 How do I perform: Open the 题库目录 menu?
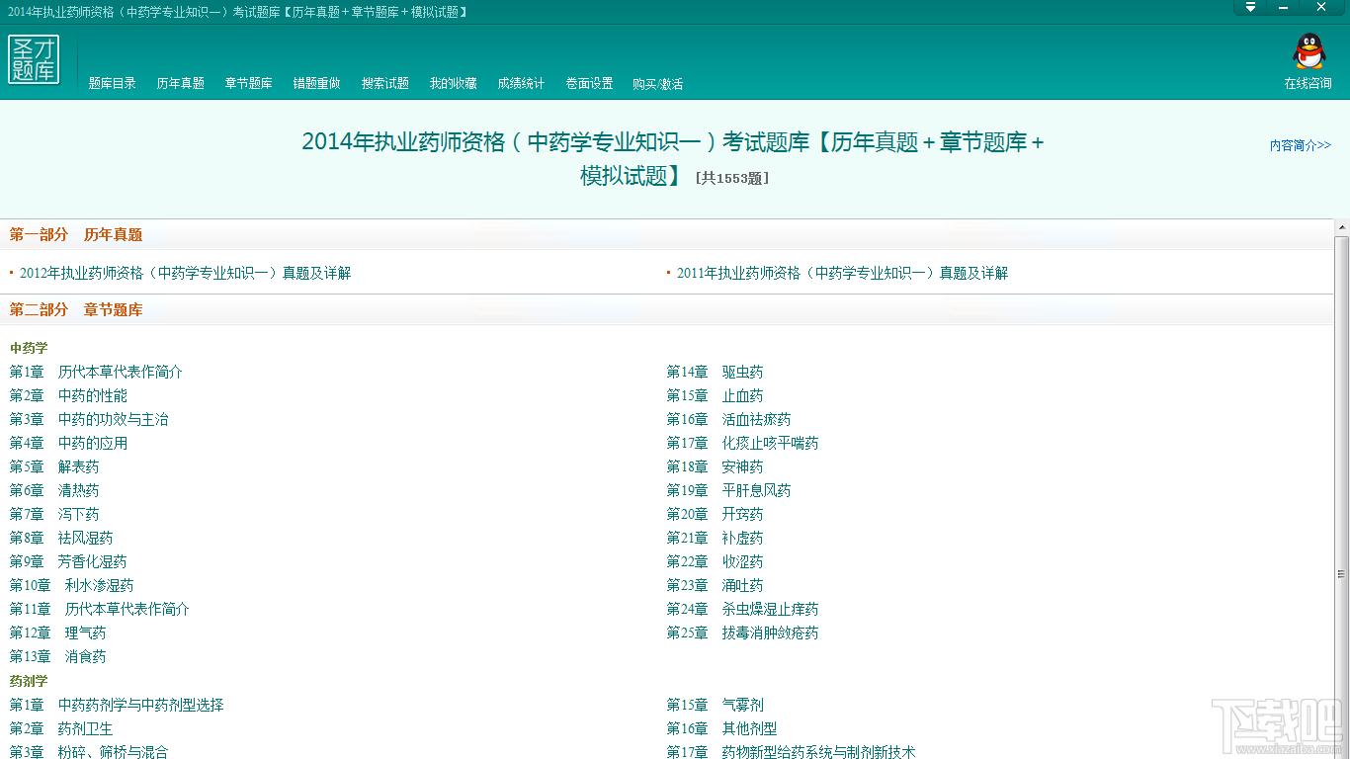[113, 84]
